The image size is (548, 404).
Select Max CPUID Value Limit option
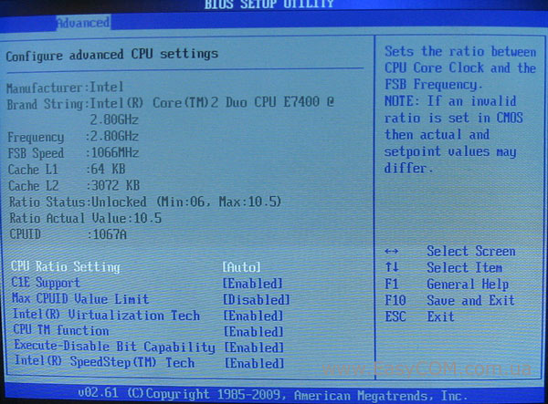[x=80, y=298]
